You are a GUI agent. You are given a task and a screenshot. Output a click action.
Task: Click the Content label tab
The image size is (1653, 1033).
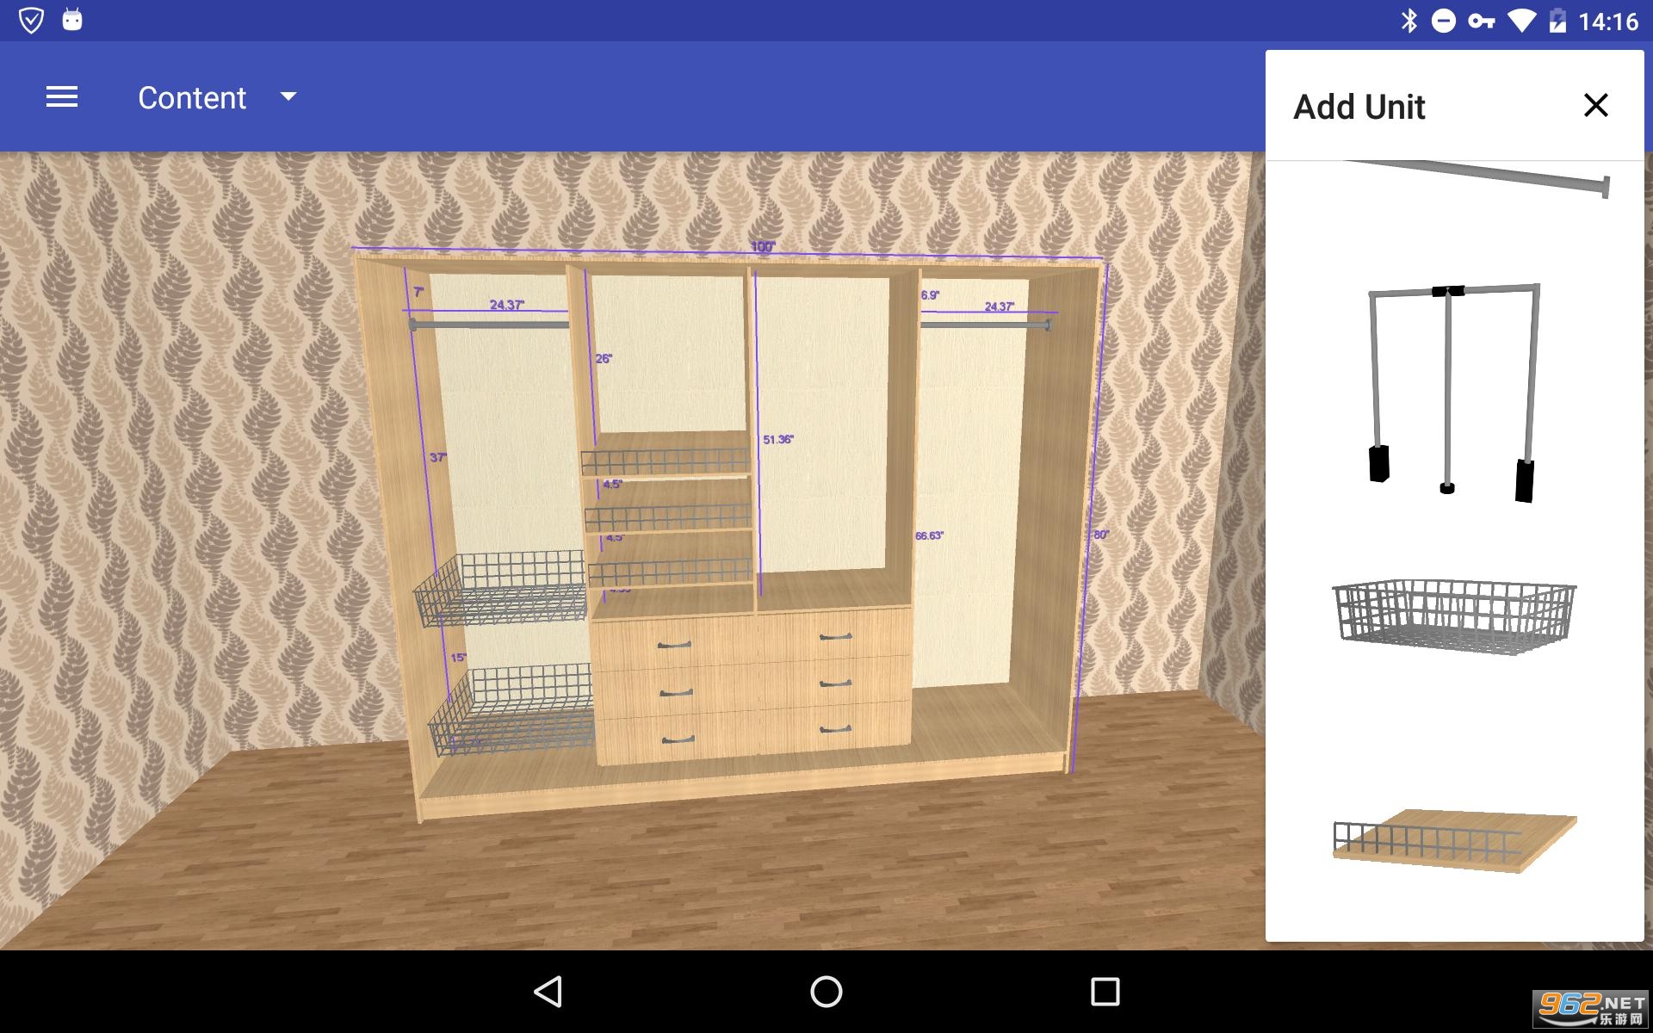tap(192, 97)
